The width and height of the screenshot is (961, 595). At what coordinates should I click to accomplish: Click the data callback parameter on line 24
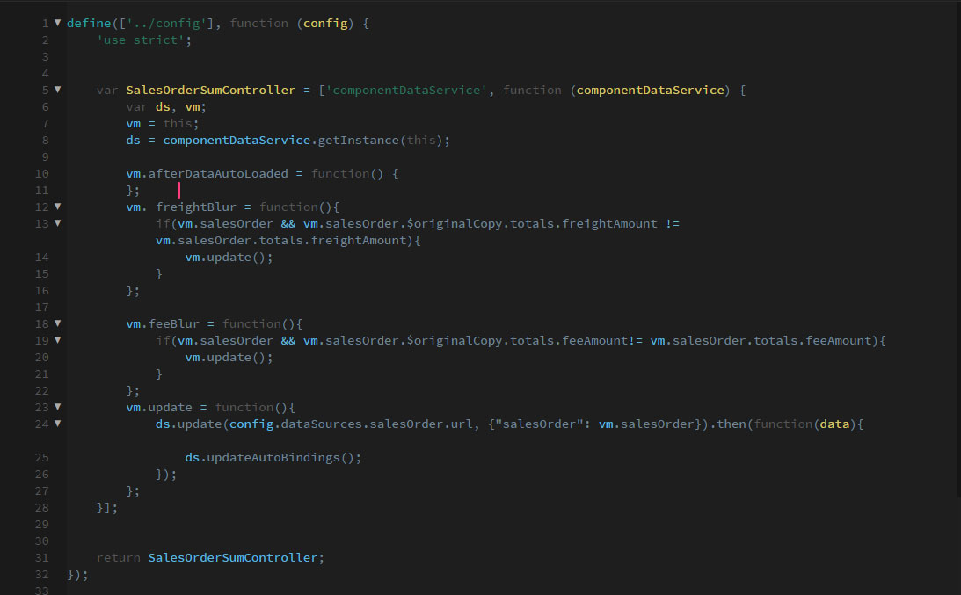834,424
